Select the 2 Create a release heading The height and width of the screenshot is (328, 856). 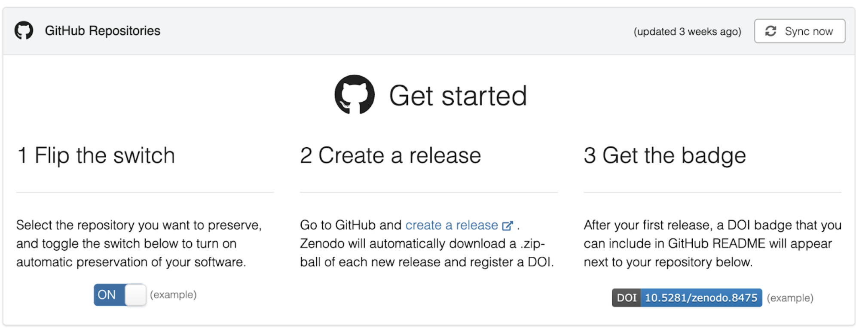click(x=391, y=155)
